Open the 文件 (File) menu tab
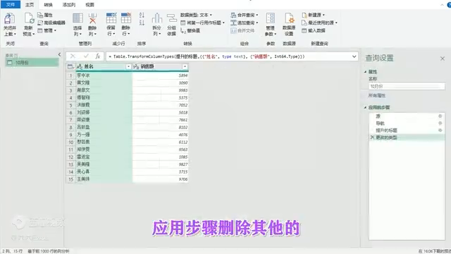 [x=11, y=5]
